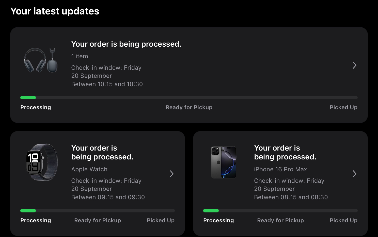This screenshot has height=237, width=378.
Task: Select 'Ready for Pickup' on iPhone order
Action: coord(280,221)
